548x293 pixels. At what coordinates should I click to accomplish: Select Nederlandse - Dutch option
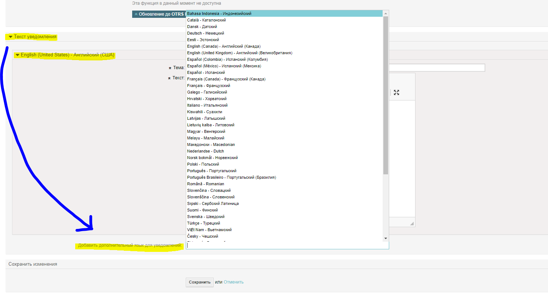(284, 151)
